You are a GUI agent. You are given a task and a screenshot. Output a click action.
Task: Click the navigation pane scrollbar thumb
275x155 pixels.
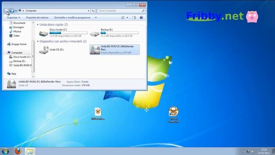click(33, 56)
